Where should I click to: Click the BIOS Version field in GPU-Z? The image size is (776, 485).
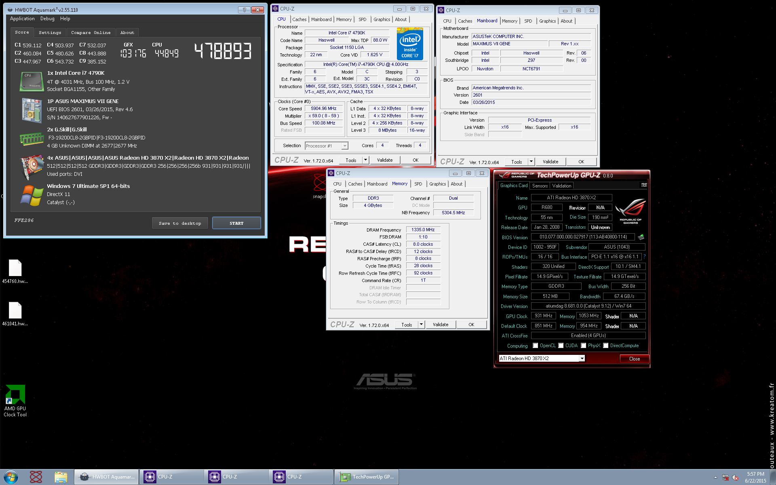pyautogui.click(x=582, y=237)
